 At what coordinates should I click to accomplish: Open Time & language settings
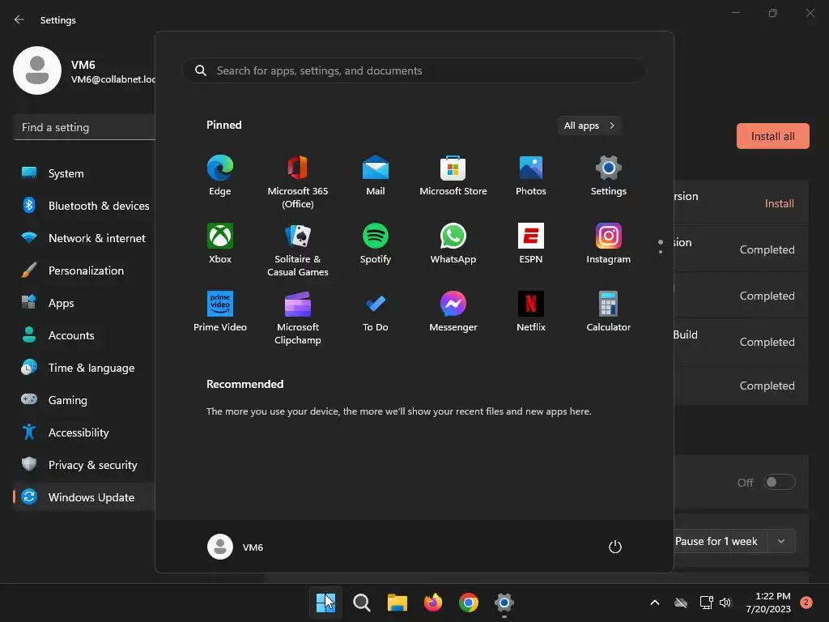[x=84, y=368]
